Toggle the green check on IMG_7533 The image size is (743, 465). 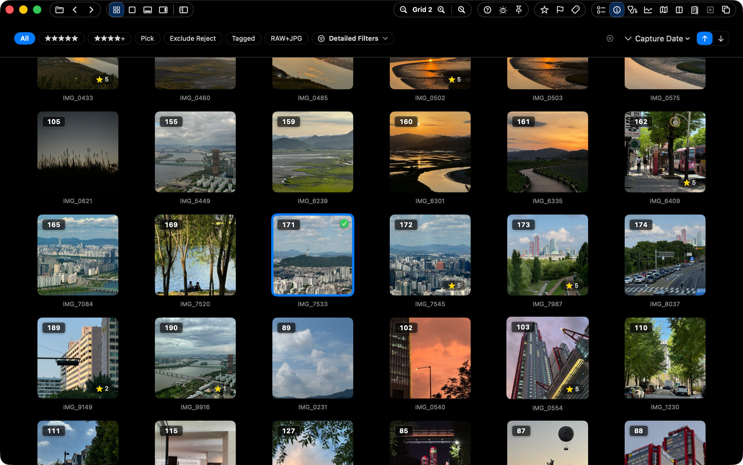(x=345, y=224)
